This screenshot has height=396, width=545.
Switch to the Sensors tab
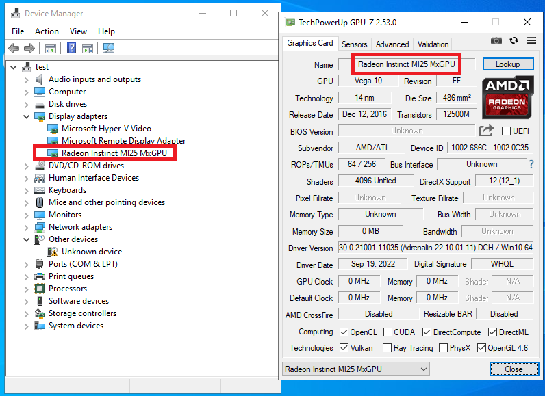(354, 44)
